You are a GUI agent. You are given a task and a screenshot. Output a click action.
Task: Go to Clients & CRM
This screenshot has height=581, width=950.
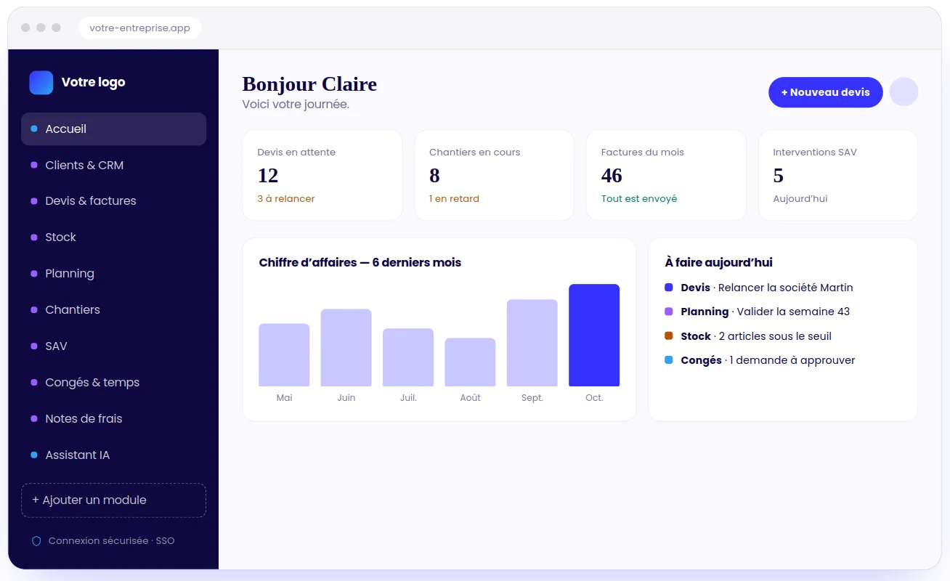[x=113, y=165]
